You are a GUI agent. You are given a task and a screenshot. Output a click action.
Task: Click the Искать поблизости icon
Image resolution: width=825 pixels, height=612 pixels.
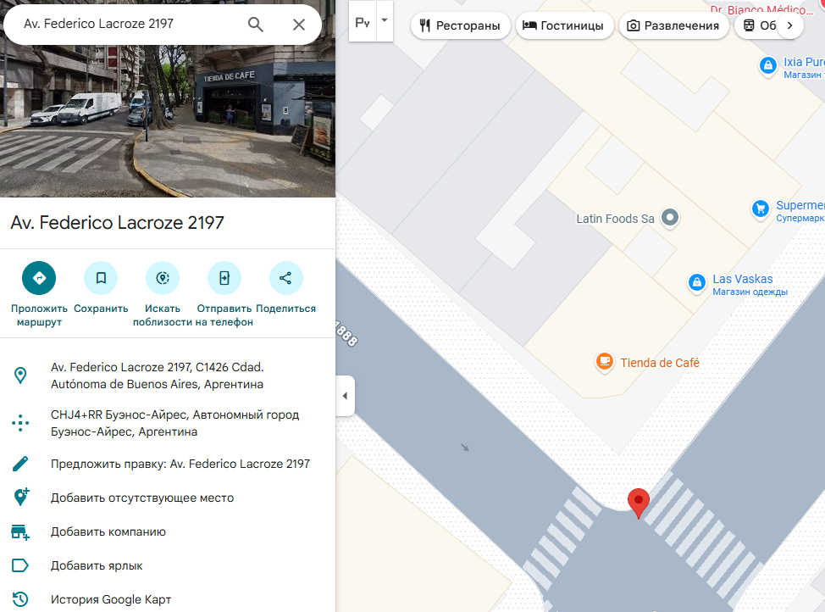pyautogui.click(x=163, y=278)
